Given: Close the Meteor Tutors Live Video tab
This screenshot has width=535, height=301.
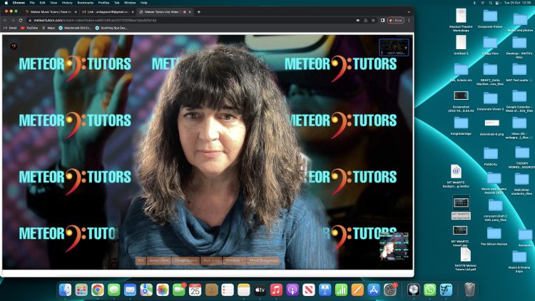Looking at the screenshot, I should pos(190,12).
